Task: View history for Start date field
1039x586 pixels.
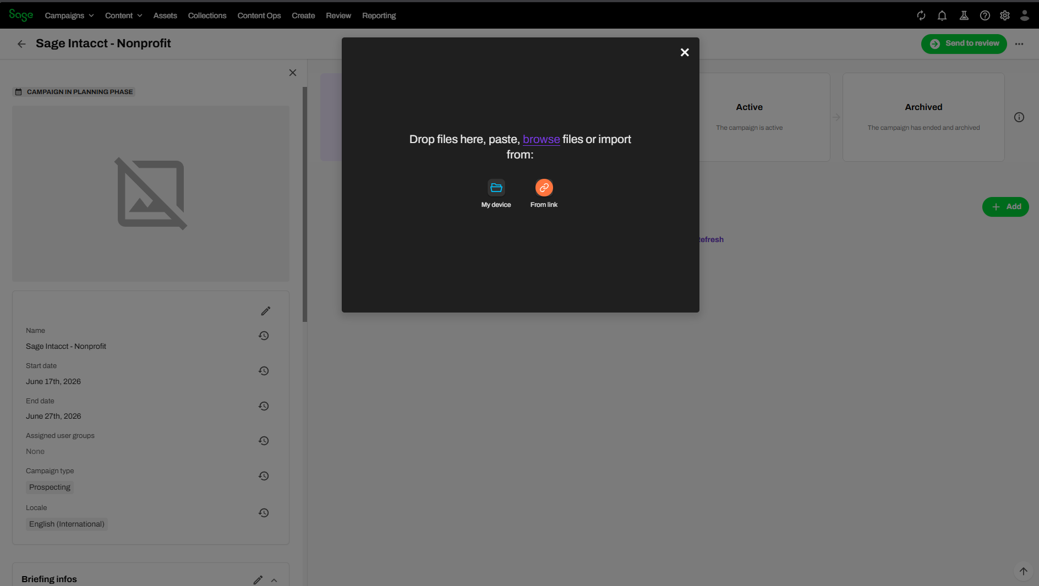Action: pyautogui.click(x=264, y=371)
